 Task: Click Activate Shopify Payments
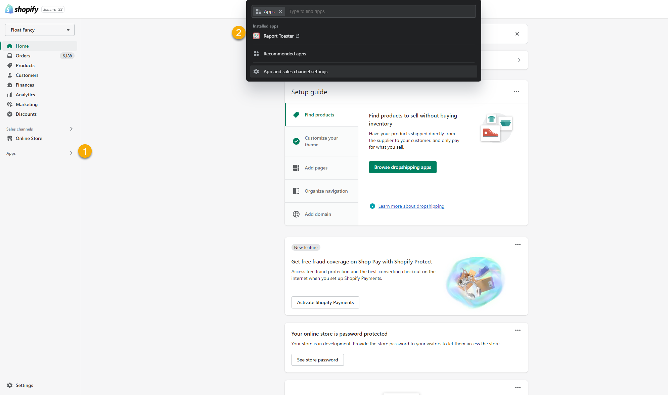[x=325, y=302]
